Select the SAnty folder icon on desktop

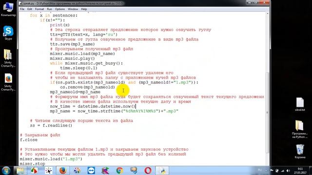(8, 58)
